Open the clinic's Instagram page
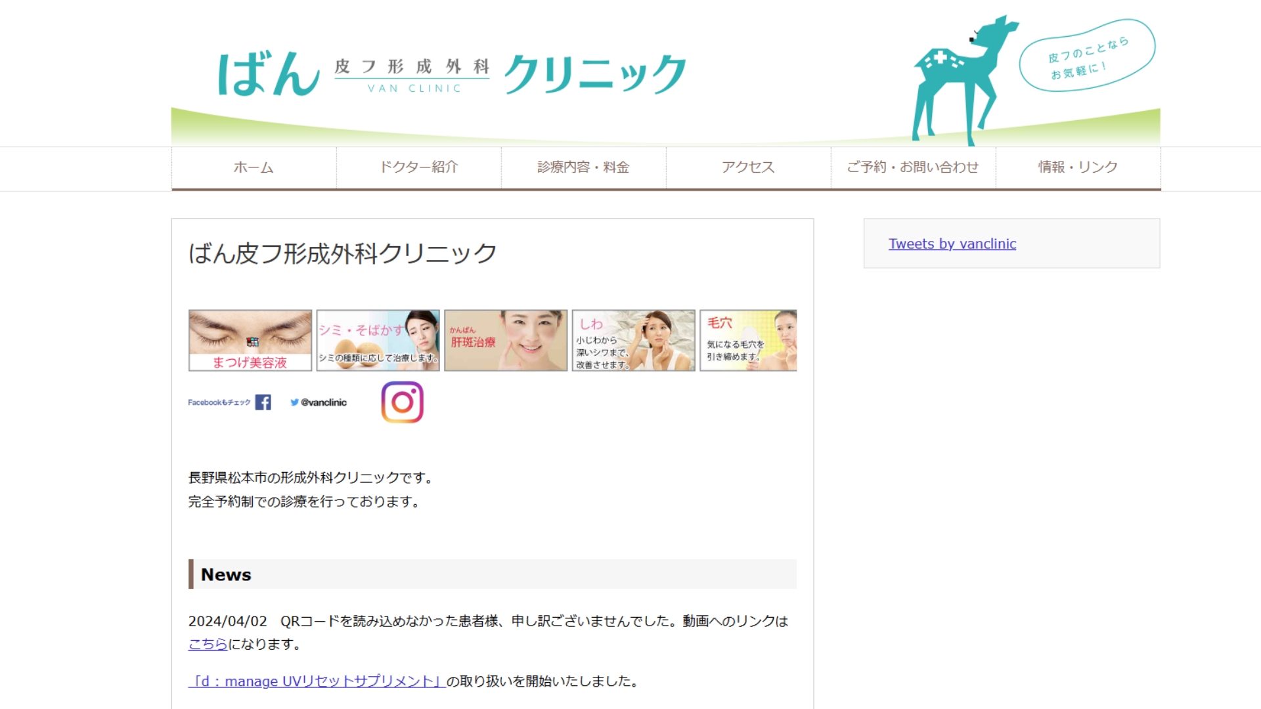This screenshot has width=1261, height=709. click(402, 402)
